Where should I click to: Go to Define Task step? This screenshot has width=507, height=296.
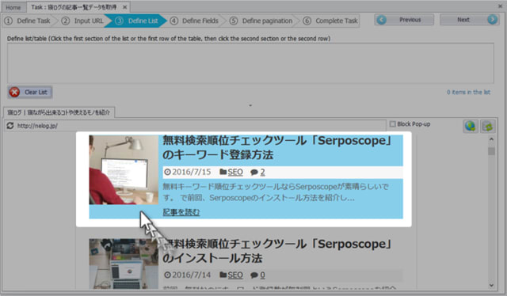pyautogui.click(x=29, y=21)
